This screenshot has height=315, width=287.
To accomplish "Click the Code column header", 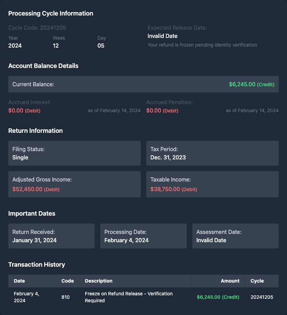I will tap(68, 281).
